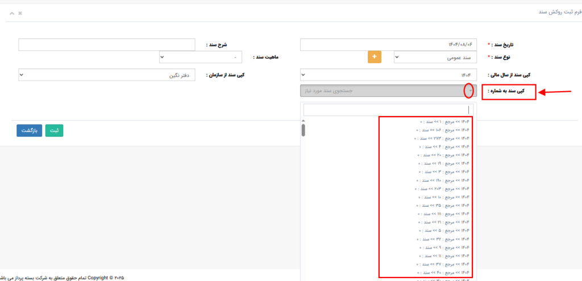Open the کپی سند از سازمان dropdown
The width and height of the screenshot is (582, 281).
(107, 74)
